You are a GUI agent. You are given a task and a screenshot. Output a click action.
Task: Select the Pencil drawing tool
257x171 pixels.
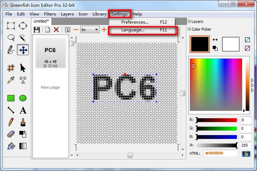11,122
